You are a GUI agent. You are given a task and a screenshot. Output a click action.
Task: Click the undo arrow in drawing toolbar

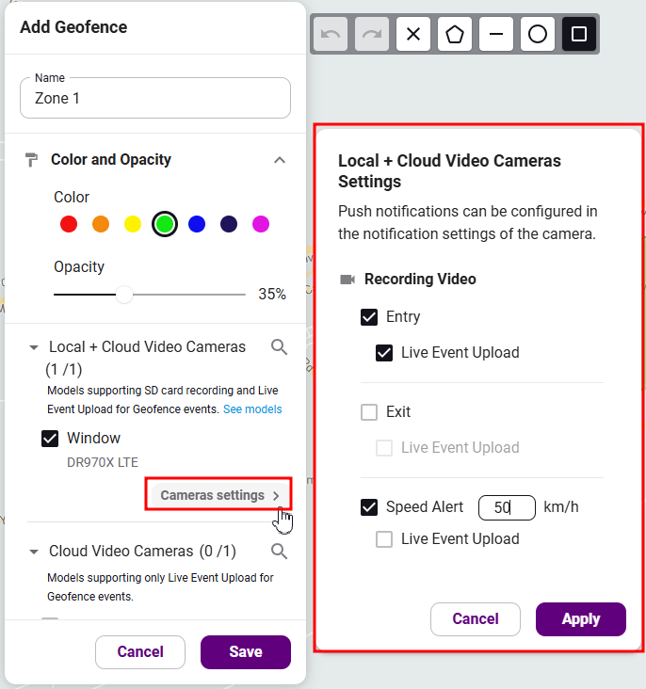(331, 34)
